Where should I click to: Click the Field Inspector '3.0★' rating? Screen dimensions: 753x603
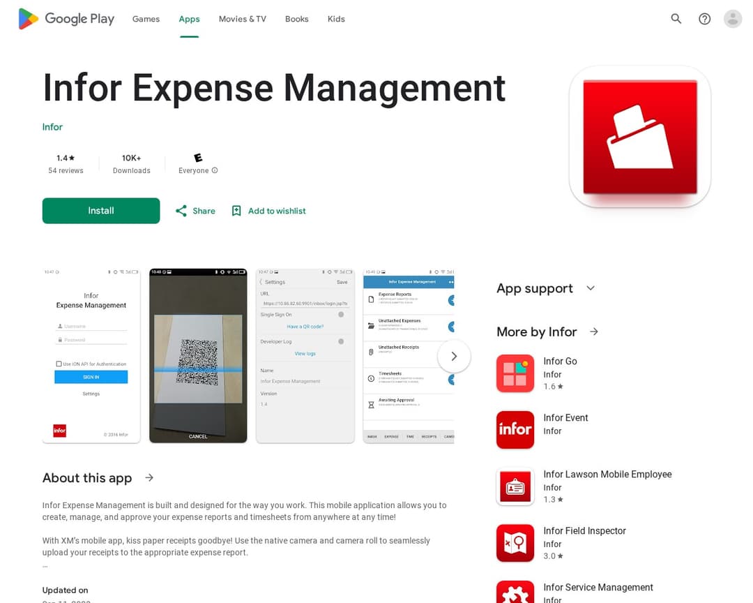pos(553,556)
